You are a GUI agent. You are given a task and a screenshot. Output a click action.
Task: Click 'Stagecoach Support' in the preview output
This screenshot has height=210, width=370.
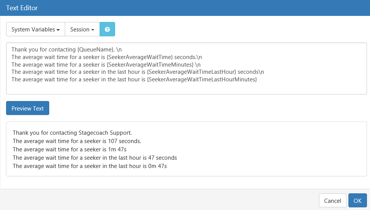click(105, 133)
